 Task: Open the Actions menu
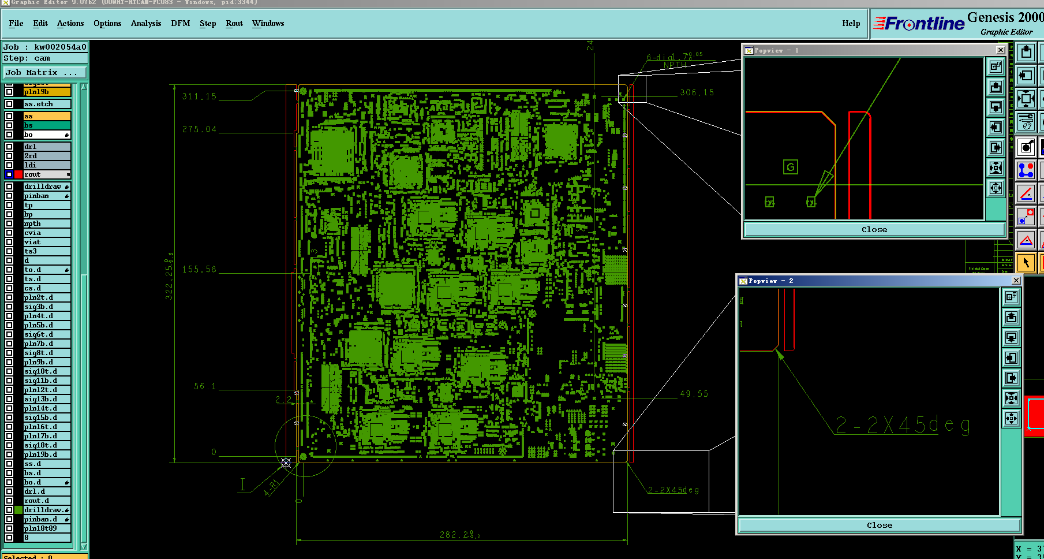(70, 23)
